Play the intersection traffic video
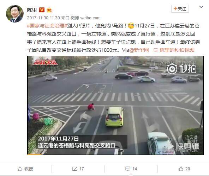 pos(115,105)
